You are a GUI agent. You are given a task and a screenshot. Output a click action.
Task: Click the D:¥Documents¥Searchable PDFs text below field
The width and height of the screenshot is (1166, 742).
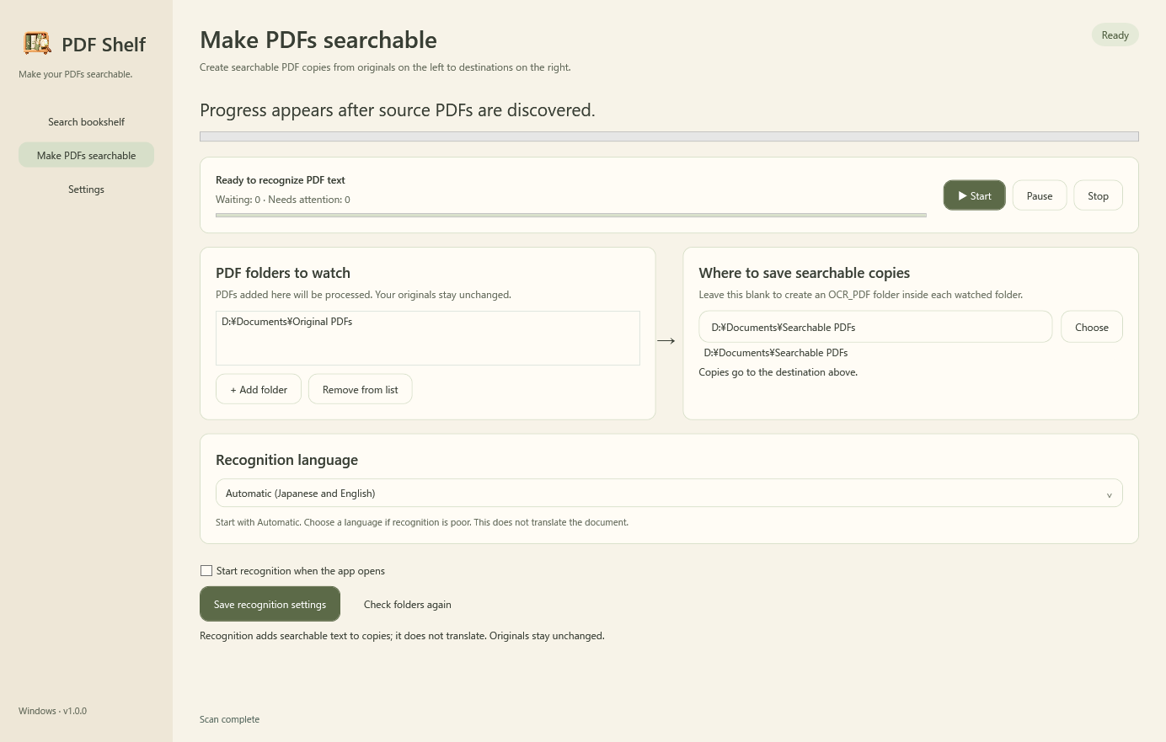776,353
